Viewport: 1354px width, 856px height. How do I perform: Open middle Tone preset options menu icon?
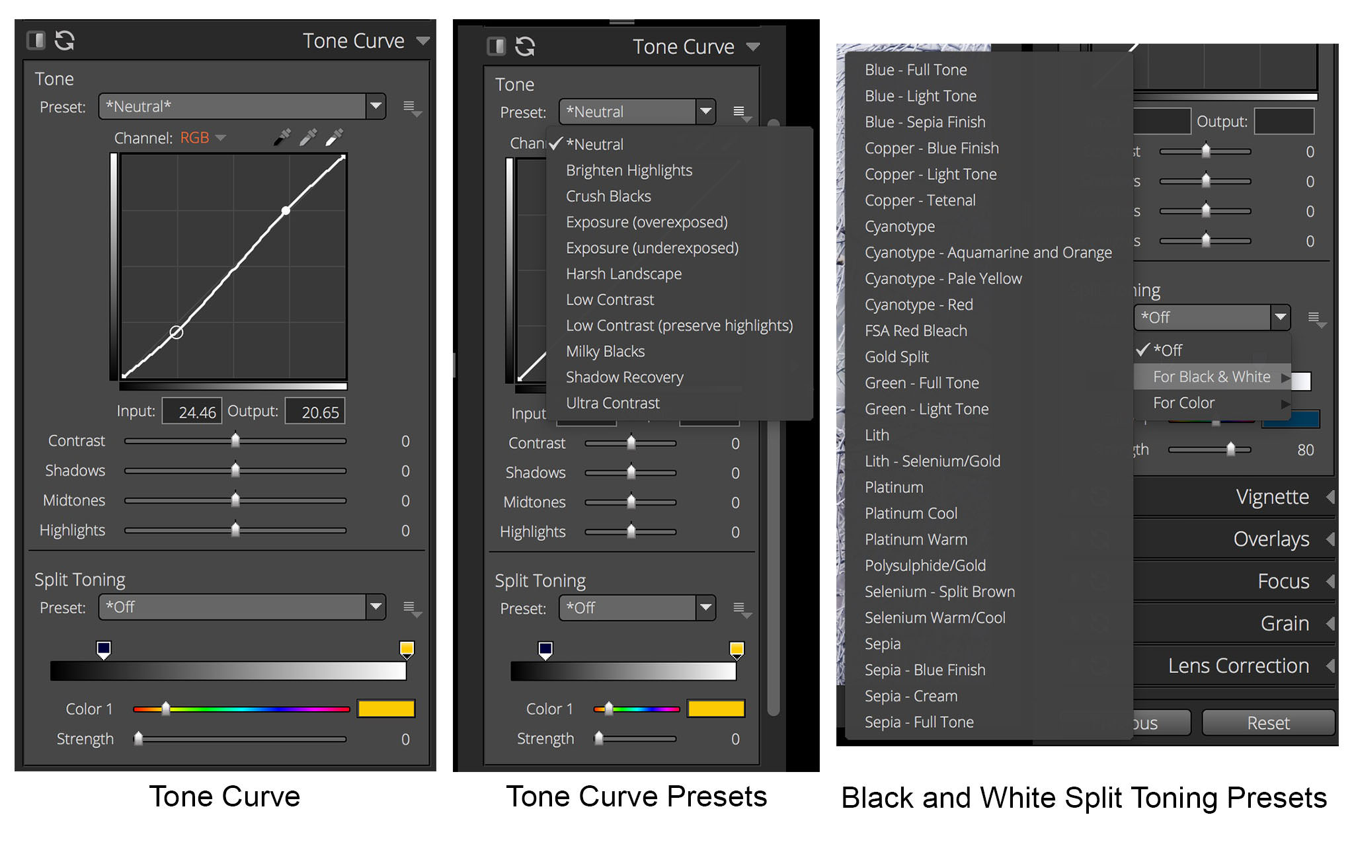pyautogui.click(x=742, y=114)
